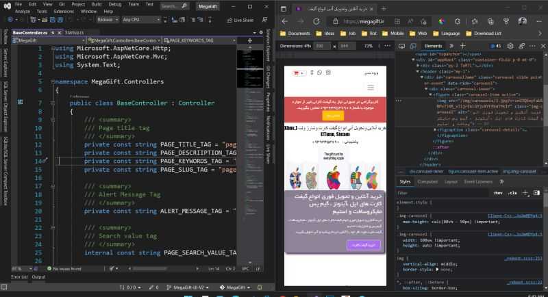Open the Any CPU platform dropdown
Image resolution: width=548 pixels, height=297 pixels.
[140, 20]
